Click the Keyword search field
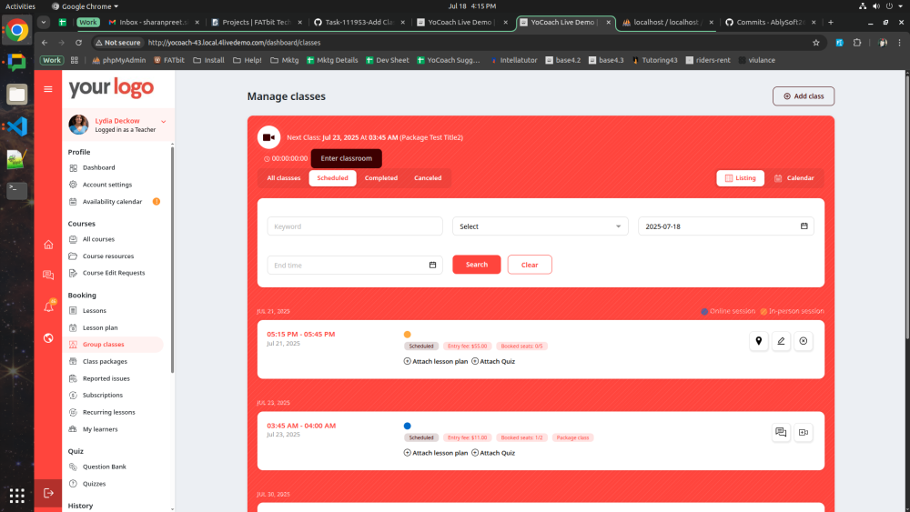This screenshot has width=910, height=512. (x=355, y=226)
